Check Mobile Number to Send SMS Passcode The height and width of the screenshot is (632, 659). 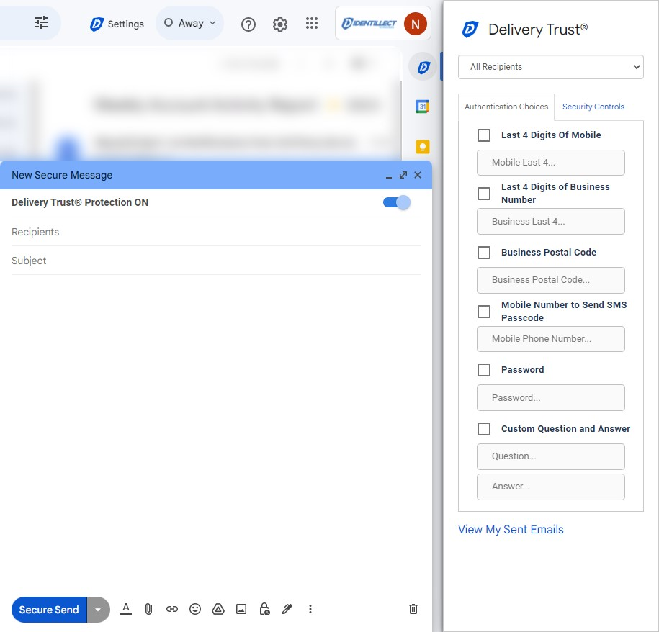pos(484,312)
